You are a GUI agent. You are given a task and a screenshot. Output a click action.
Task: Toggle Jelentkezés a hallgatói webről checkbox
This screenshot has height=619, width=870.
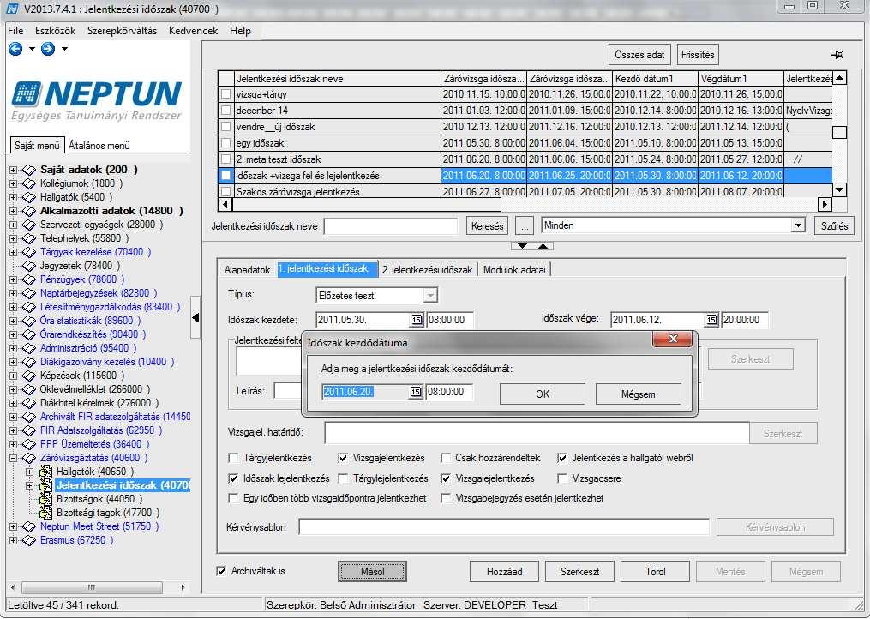[562, 459]
